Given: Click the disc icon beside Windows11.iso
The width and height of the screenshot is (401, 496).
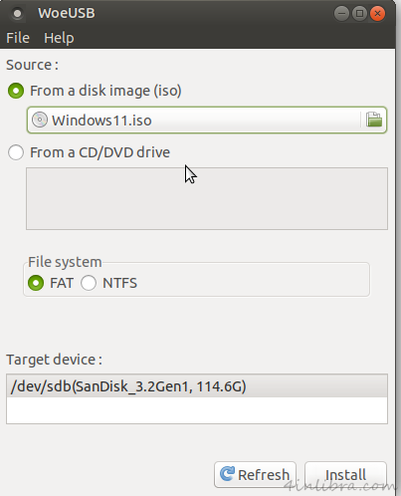Looking at the screenshot, I should point(40,120).
